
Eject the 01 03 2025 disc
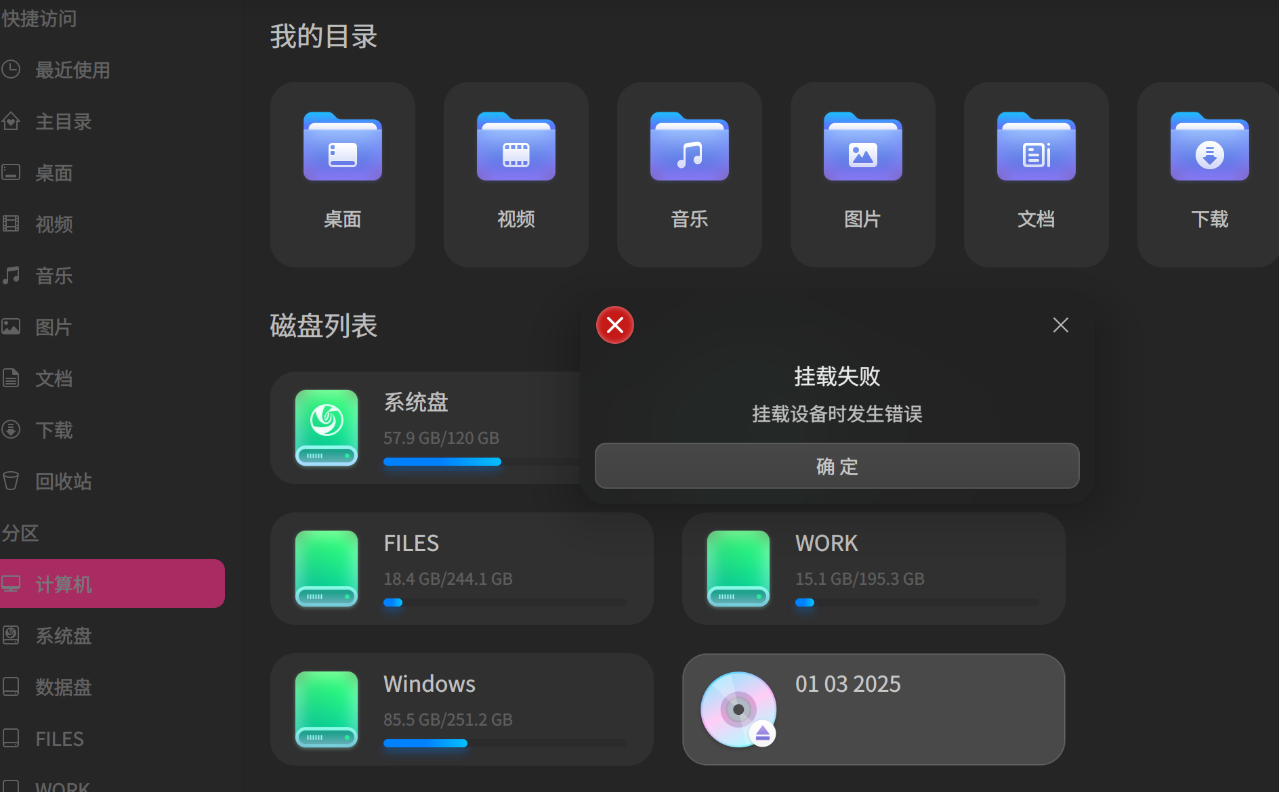(x=763, y=733)
